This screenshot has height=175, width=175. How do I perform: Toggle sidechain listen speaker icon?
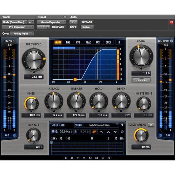(x=122, y=125)
